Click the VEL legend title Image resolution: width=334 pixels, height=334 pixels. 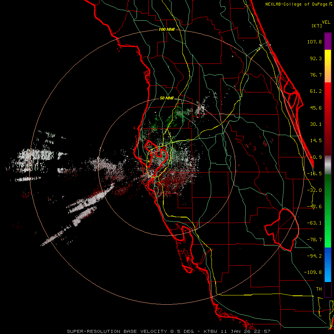(326, 22)
